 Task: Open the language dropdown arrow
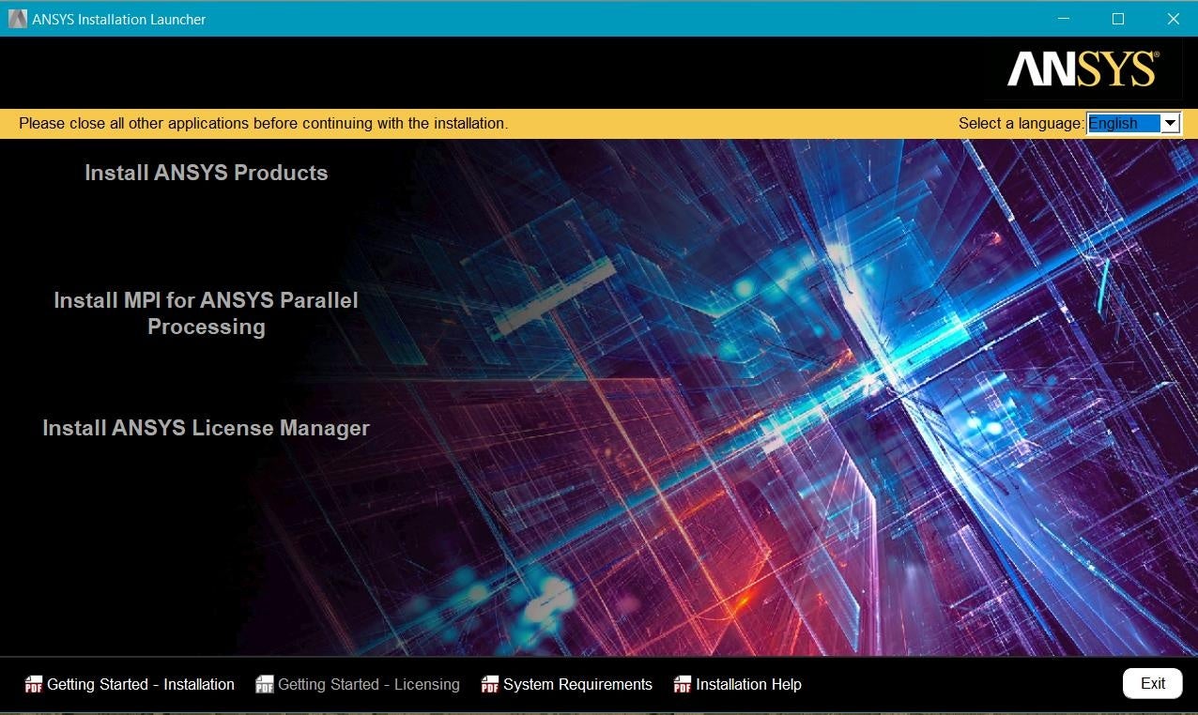(x=1170, y=123)
